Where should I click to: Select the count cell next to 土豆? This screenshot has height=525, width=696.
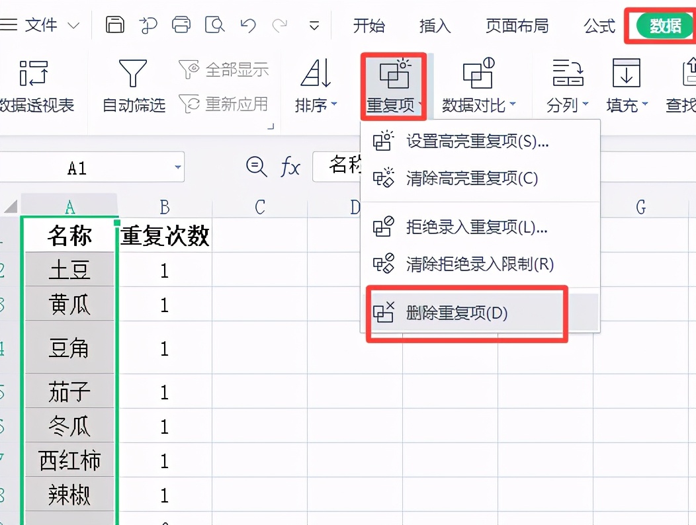(x=165, y=270)
